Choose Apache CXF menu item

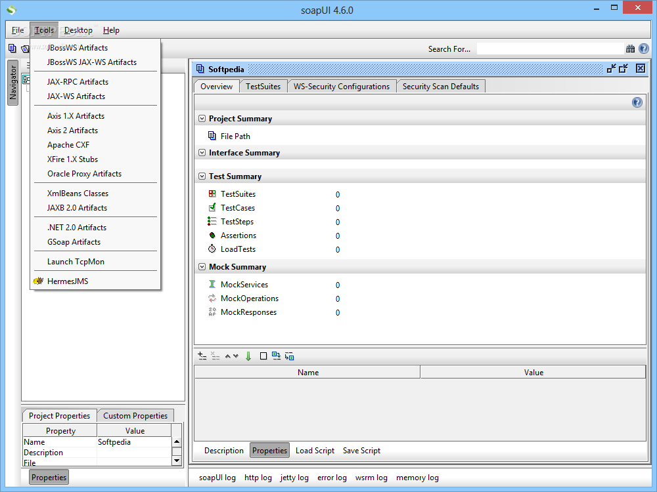click(95, 145)
